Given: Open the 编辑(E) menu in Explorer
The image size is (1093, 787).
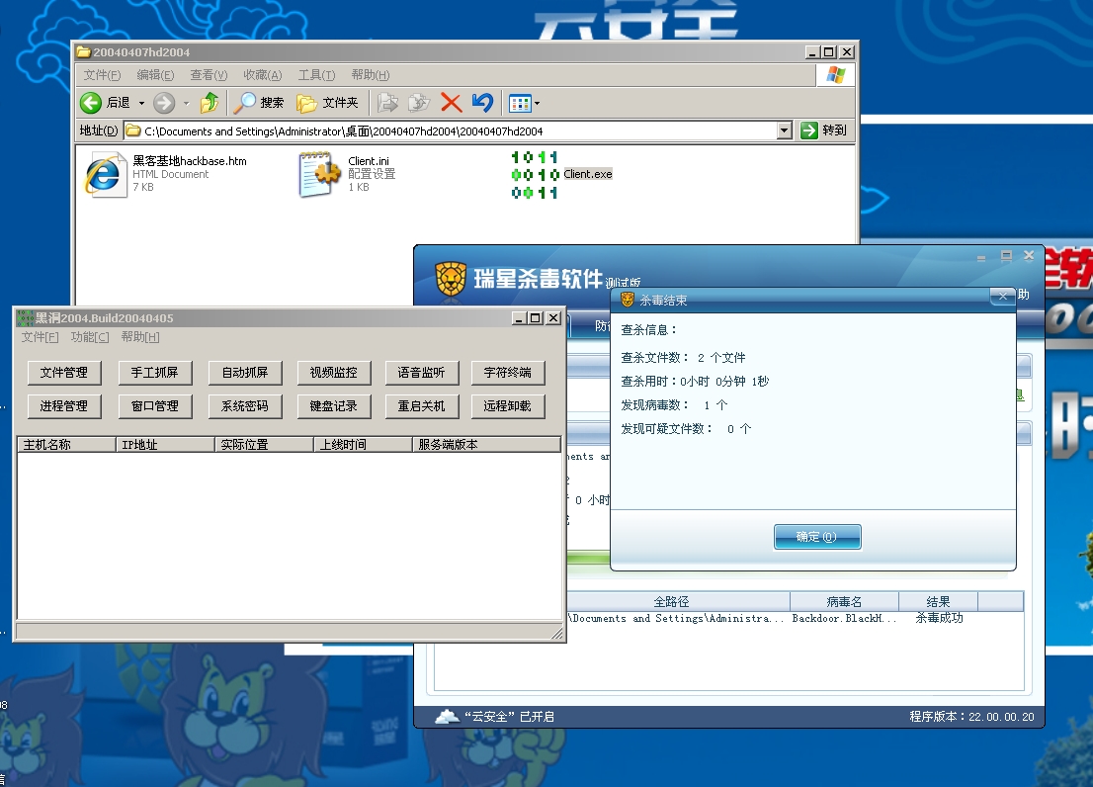Looking at the screenshot, I should (155, 74).
